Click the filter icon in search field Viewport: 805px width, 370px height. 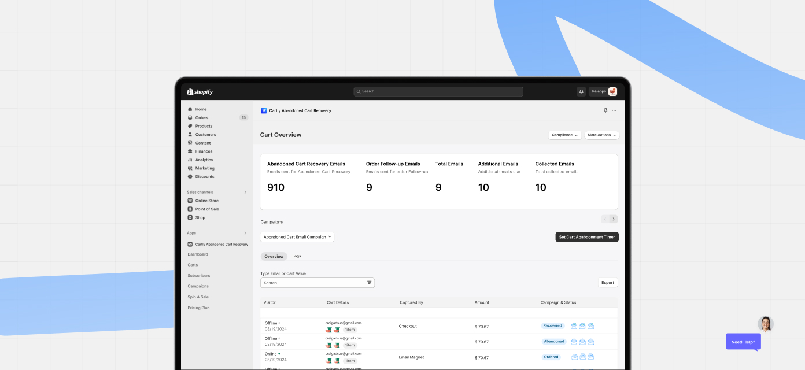369,283
